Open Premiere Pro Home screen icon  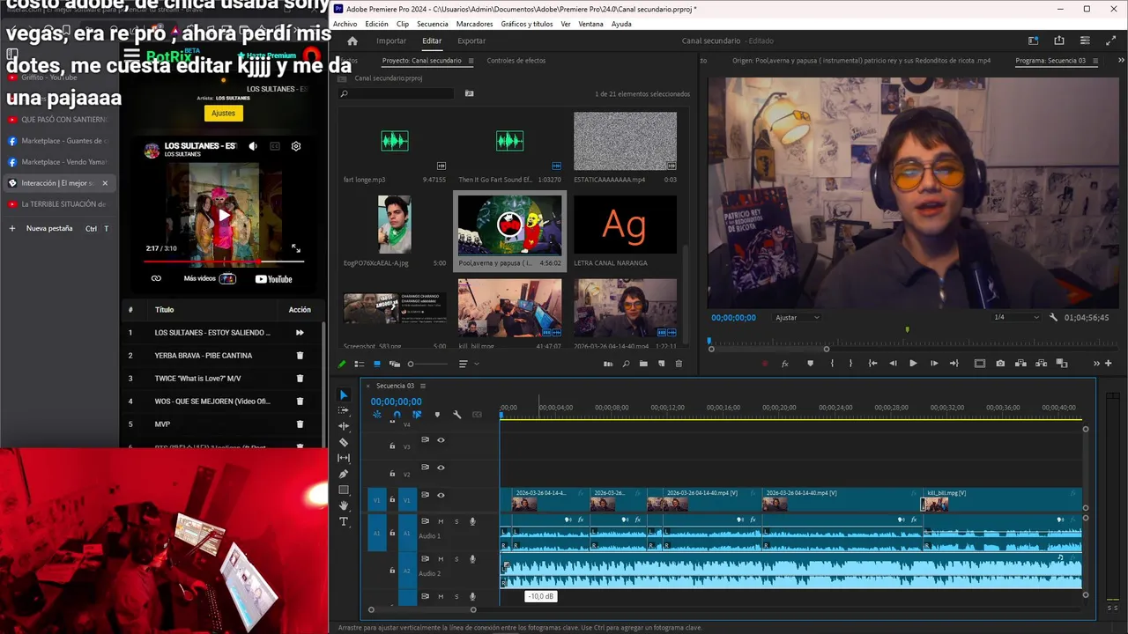click(x=352, y=41)
